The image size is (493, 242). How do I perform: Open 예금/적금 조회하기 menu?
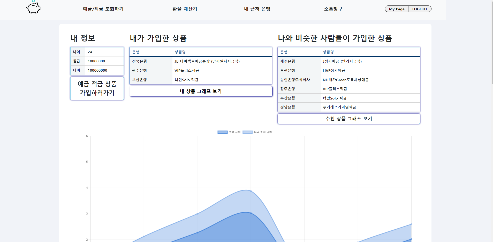pos(103,9)
